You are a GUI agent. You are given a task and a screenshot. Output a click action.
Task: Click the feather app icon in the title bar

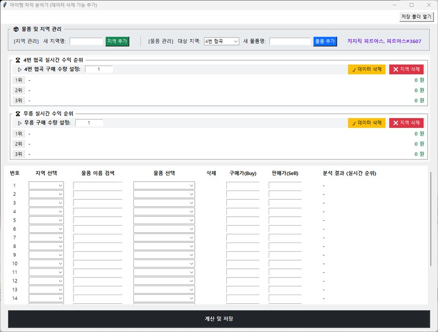click(5, 5)
